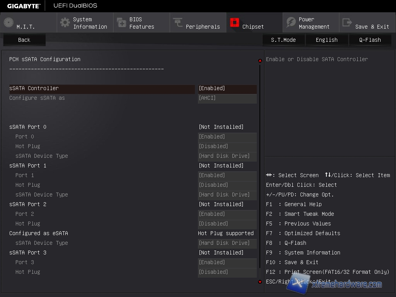Click the red Chipset icon
Image resolution: width=396 pixels, height=297 pixels.
click(x=234, y=22)
